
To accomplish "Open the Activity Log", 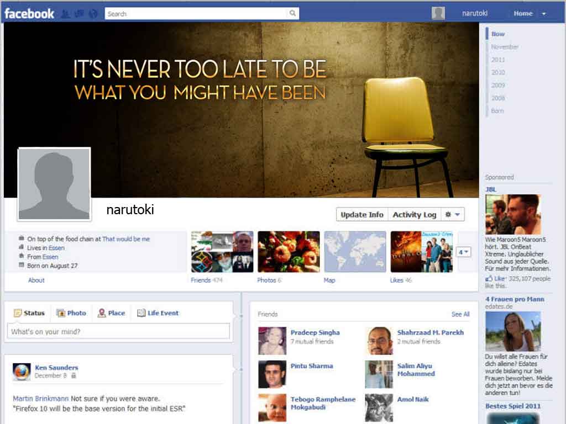I will pyautogui.click(x=415, y=215).
